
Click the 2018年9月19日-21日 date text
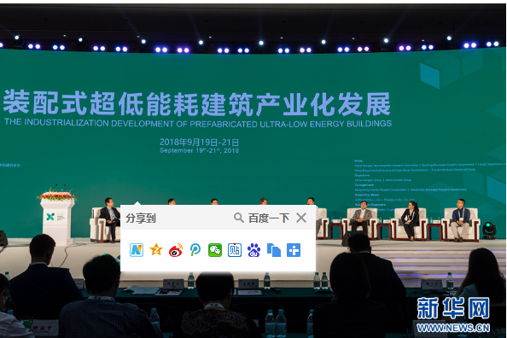tap(199, 143)
